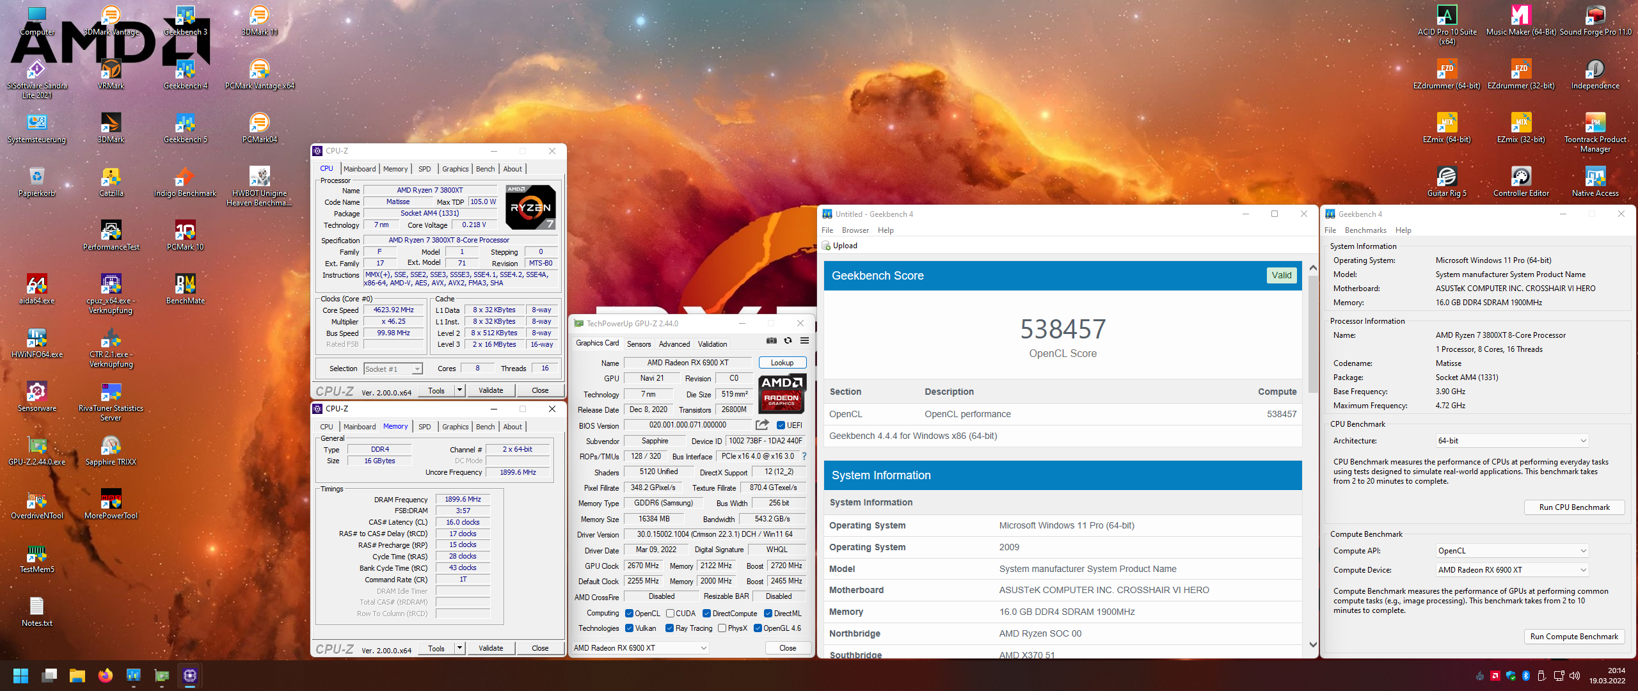Image resolution: width=1638 pixels, height=691 pixels.
Task: Click the GPU-Z BIOS export share icon
Action: pyautogui.click(x=762, y=425)
